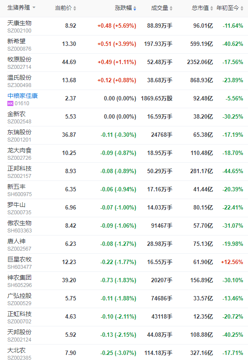The image size is (248, 361).
Task: Click 新五丰 change -0.06 (-0.94%)
Action: point(118,190)
